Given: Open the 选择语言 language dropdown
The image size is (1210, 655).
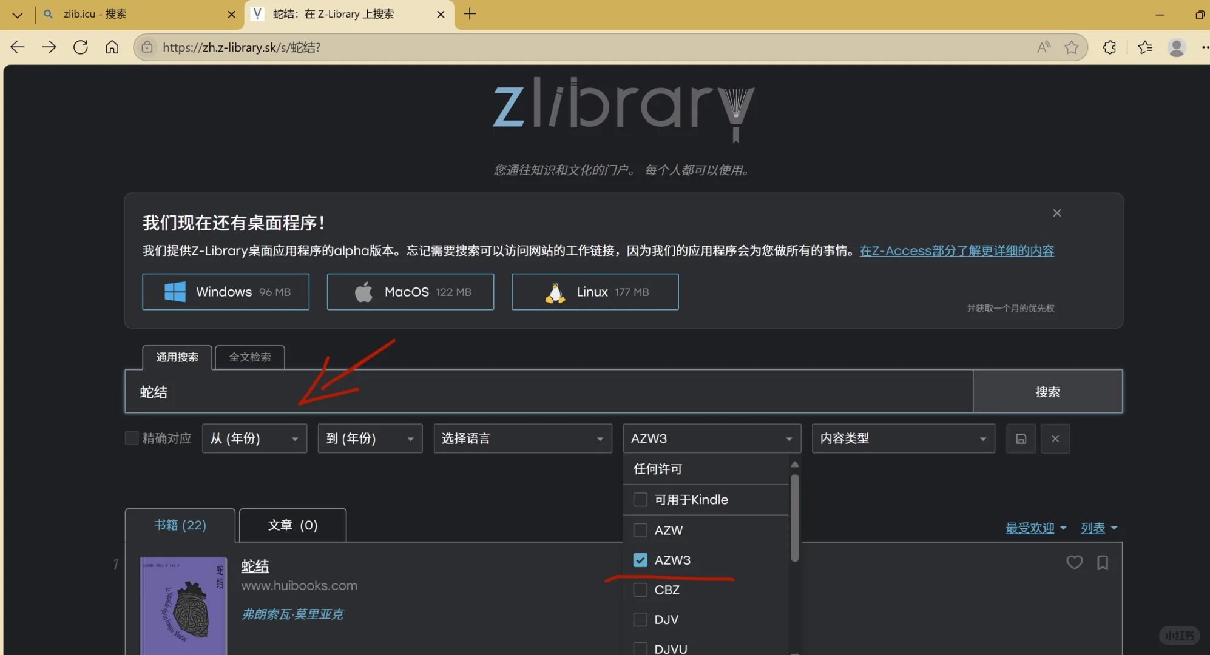Looking at the screenshot, I should [523, 438].
